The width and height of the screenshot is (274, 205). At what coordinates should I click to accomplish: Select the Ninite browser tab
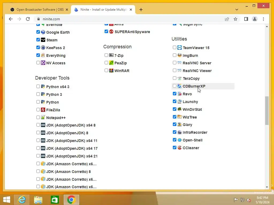[x=103, y=10]
